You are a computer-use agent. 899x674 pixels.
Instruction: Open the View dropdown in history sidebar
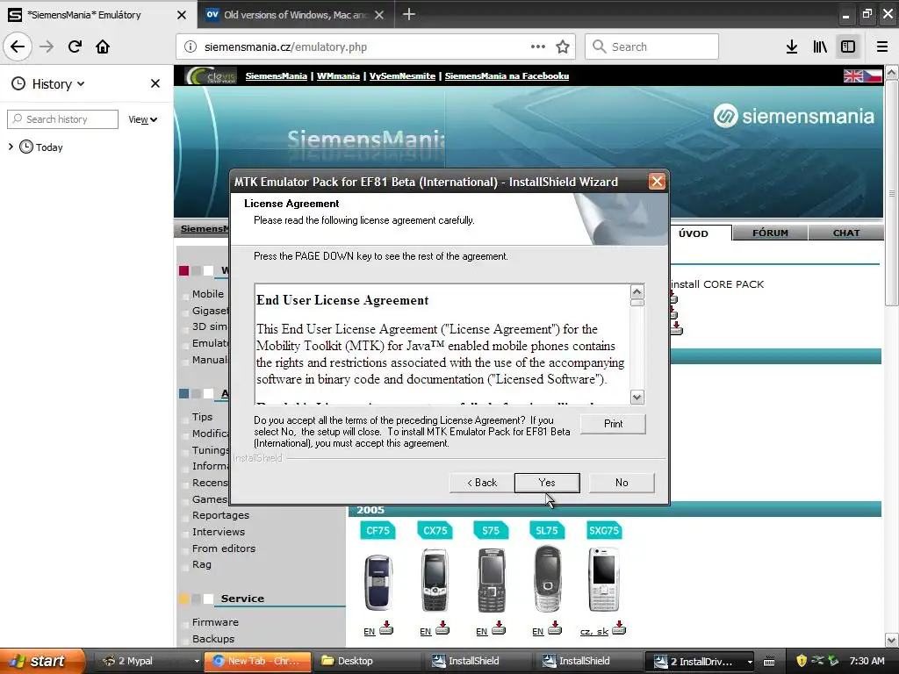143,119
